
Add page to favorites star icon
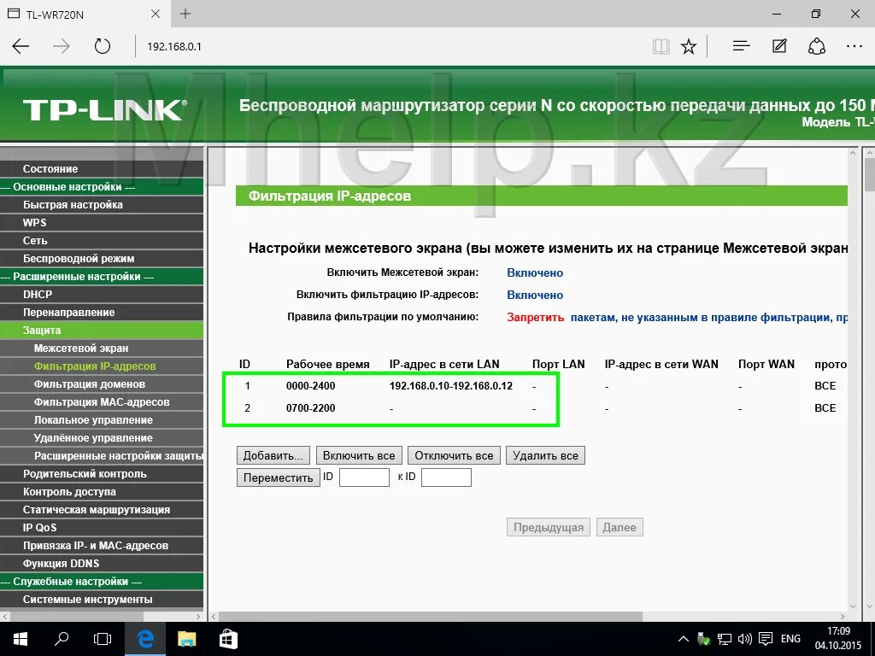pos(689,46)
